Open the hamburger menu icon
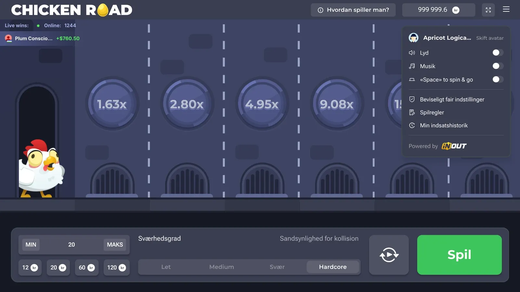The height and width of the screenshot is (292, 520). tap(506, 9)
